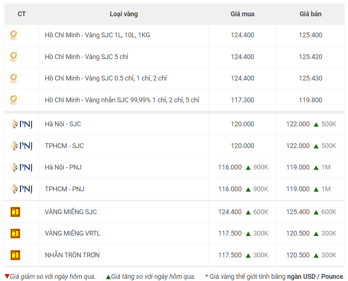
Task: Click SJC logo in Vàng SJC 5 chỉ row
Action: tap(14, 57)
